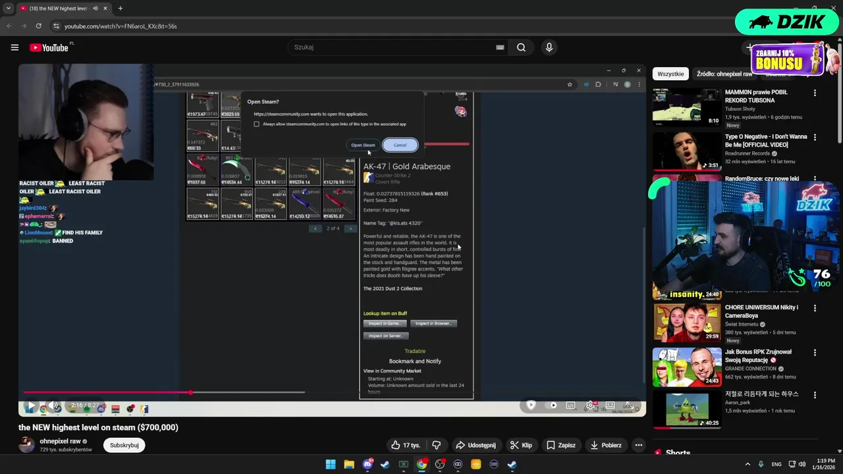View site information icon beside URL
The height and width of the screenshot is (474, 843).
56,26
